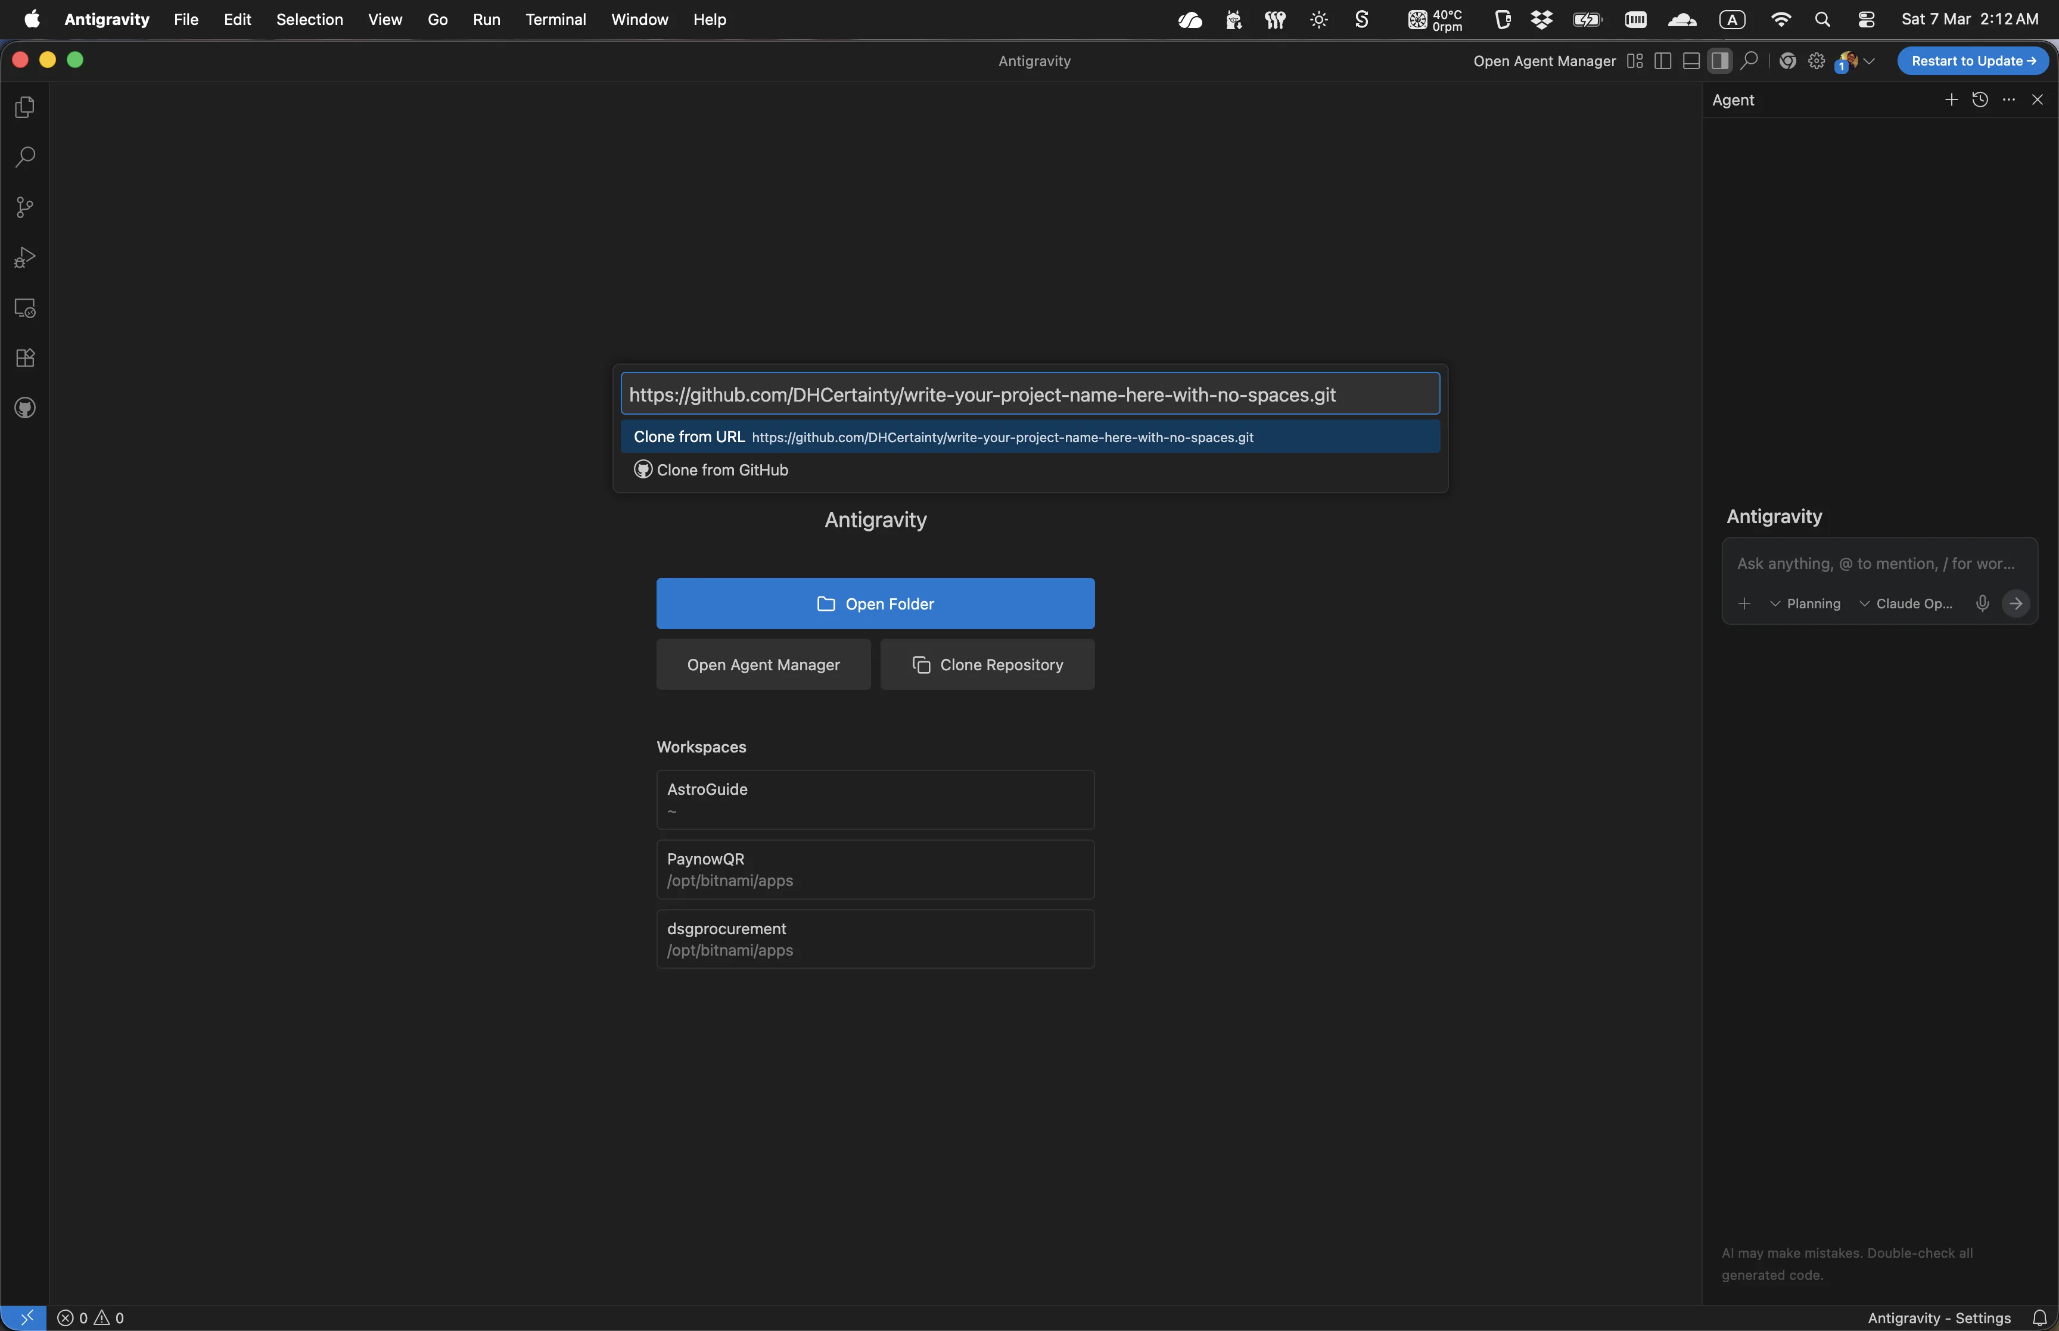
Task: Click Open Agent Manager in title bar
Action: [x=1544, y=61]
